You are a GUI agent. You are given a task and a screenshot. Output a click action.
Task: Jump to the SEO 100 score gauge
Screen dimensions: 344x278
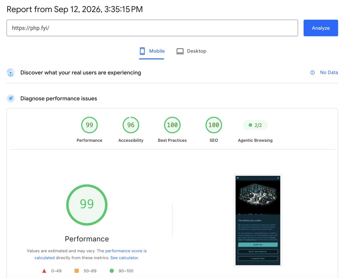click(x=214, y=125)
